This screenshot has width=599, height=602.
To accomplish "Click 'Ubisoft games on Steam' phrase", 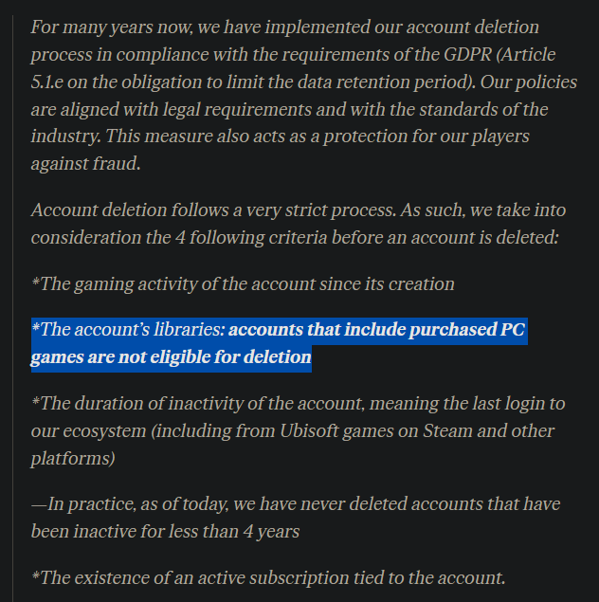I will click(x=348, y=431).
